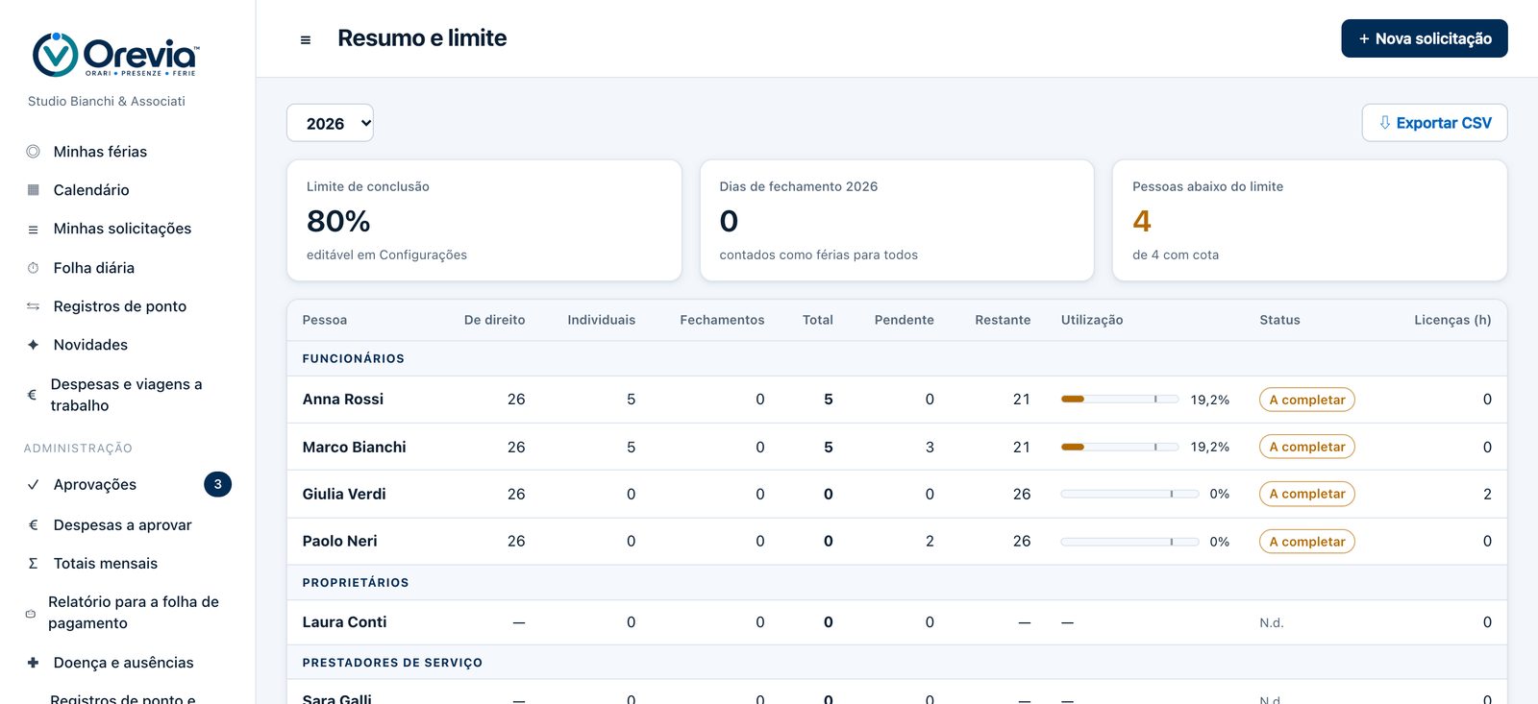The height and width of the screenshot is (704, 1538).
Task: Click the Calendário square icon
Action: pyautogui.click(x=33, y=190)
